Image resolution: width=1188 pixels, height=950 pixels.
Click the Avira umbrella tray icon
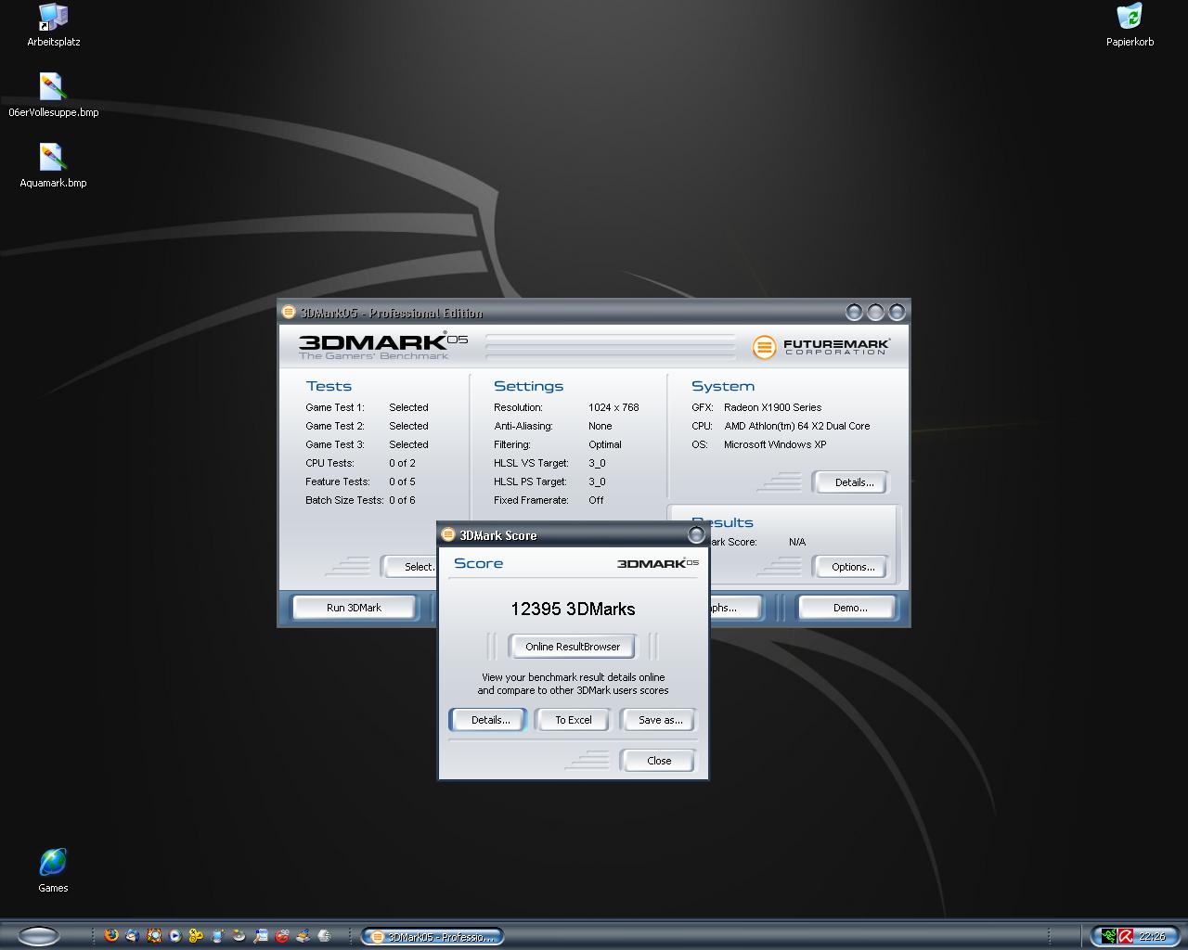coord(1125,936)
